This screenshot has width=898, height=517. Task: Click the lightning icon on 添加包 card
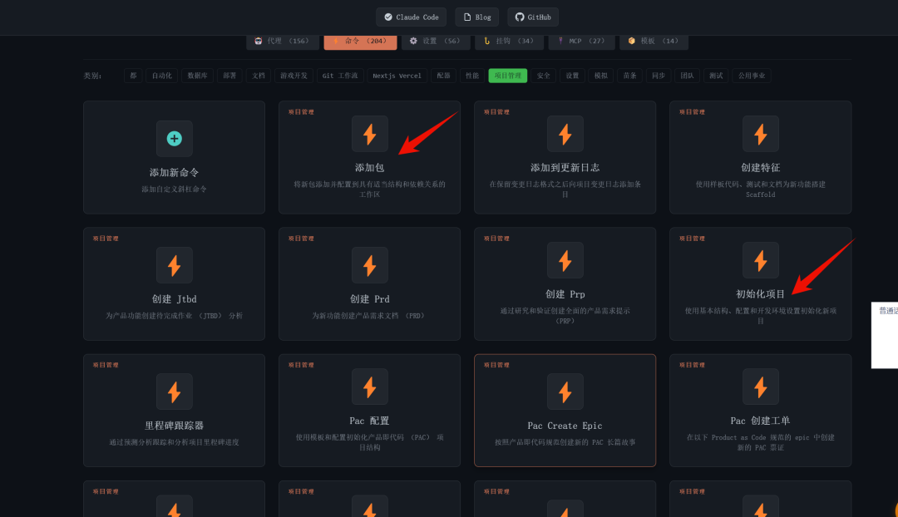coord(370,134)
